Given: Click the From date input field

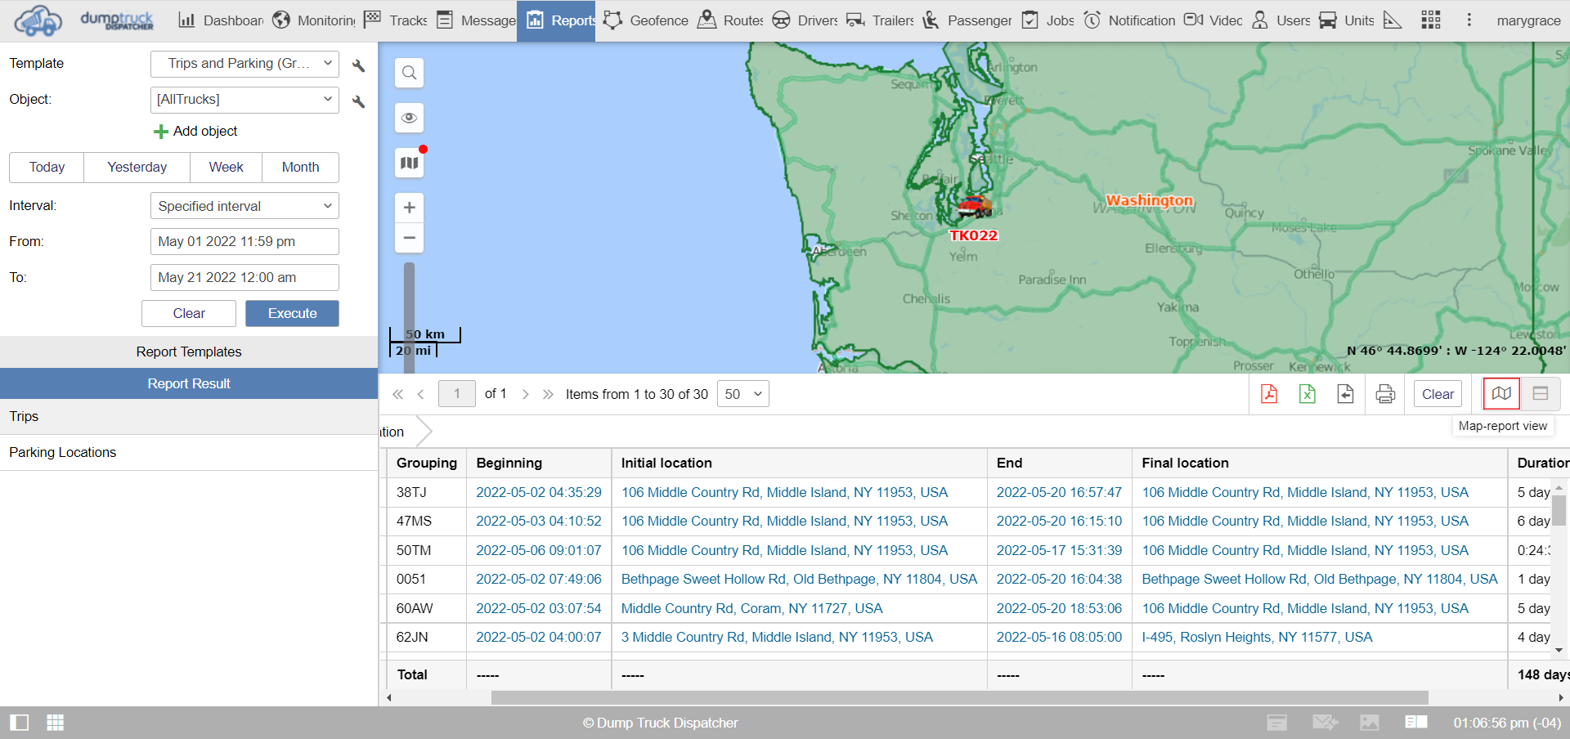Looking at the screenshot, I should tap(244, 242).
